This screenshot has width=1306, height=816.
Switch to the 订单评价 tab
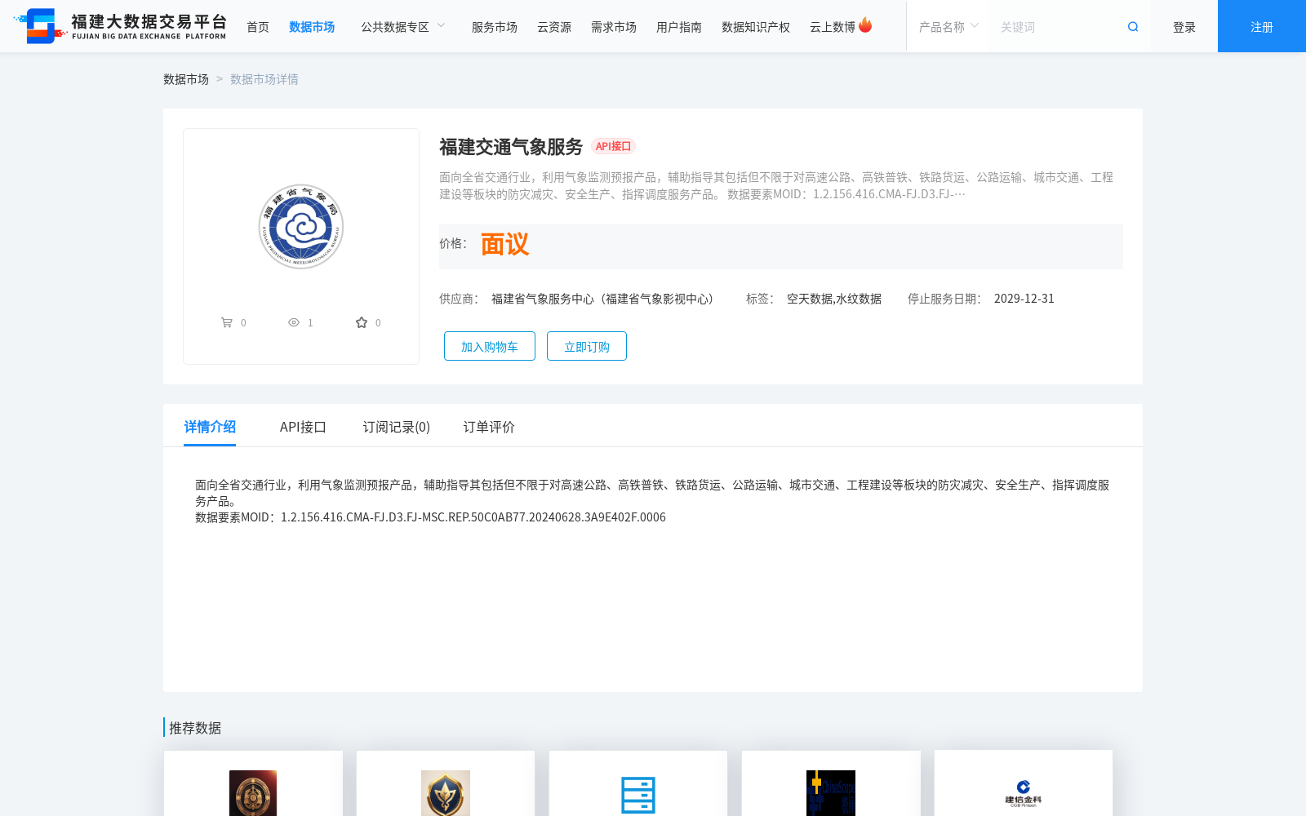coord(489,427)
